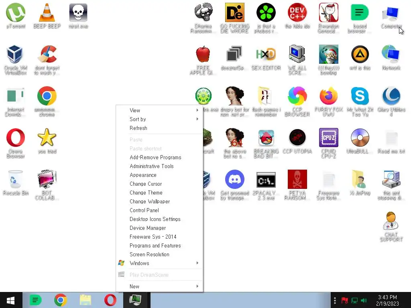Select the green flower ICQ icon
411x308 pixels.
pyautogui.click(x=266, y=12)
